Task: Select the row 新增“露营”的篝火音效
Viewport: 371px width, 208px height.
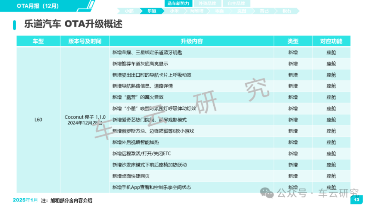Action: point(192,97)
